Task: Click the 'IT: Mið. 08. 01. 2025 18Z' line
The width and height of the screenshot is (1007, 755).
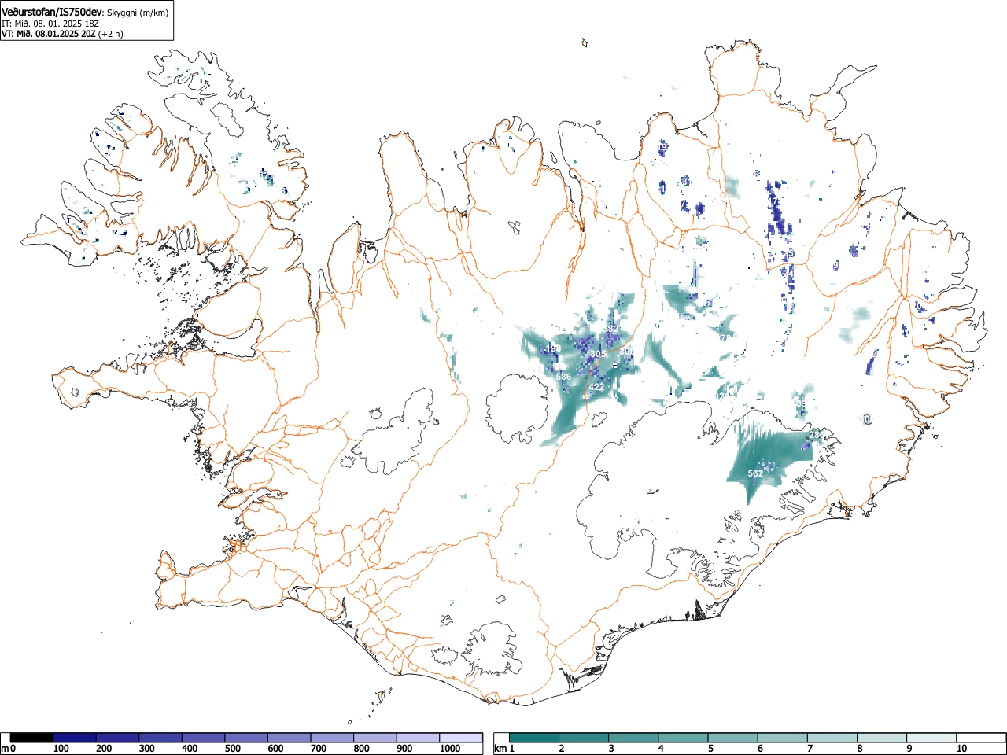Action: 50,24
